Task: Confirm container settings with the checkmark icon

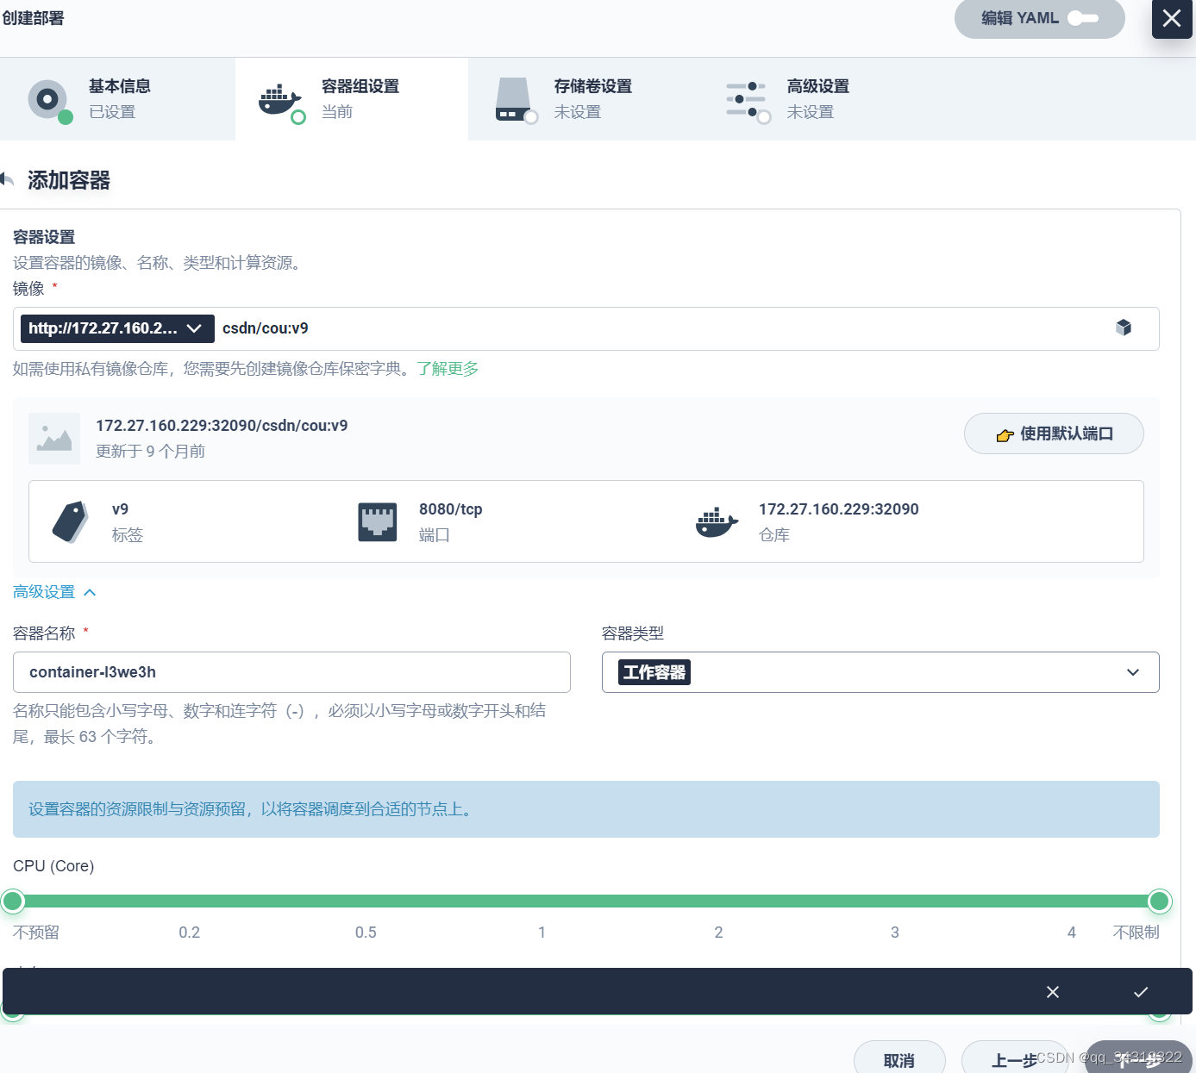Action: [x=1141, y=992]
